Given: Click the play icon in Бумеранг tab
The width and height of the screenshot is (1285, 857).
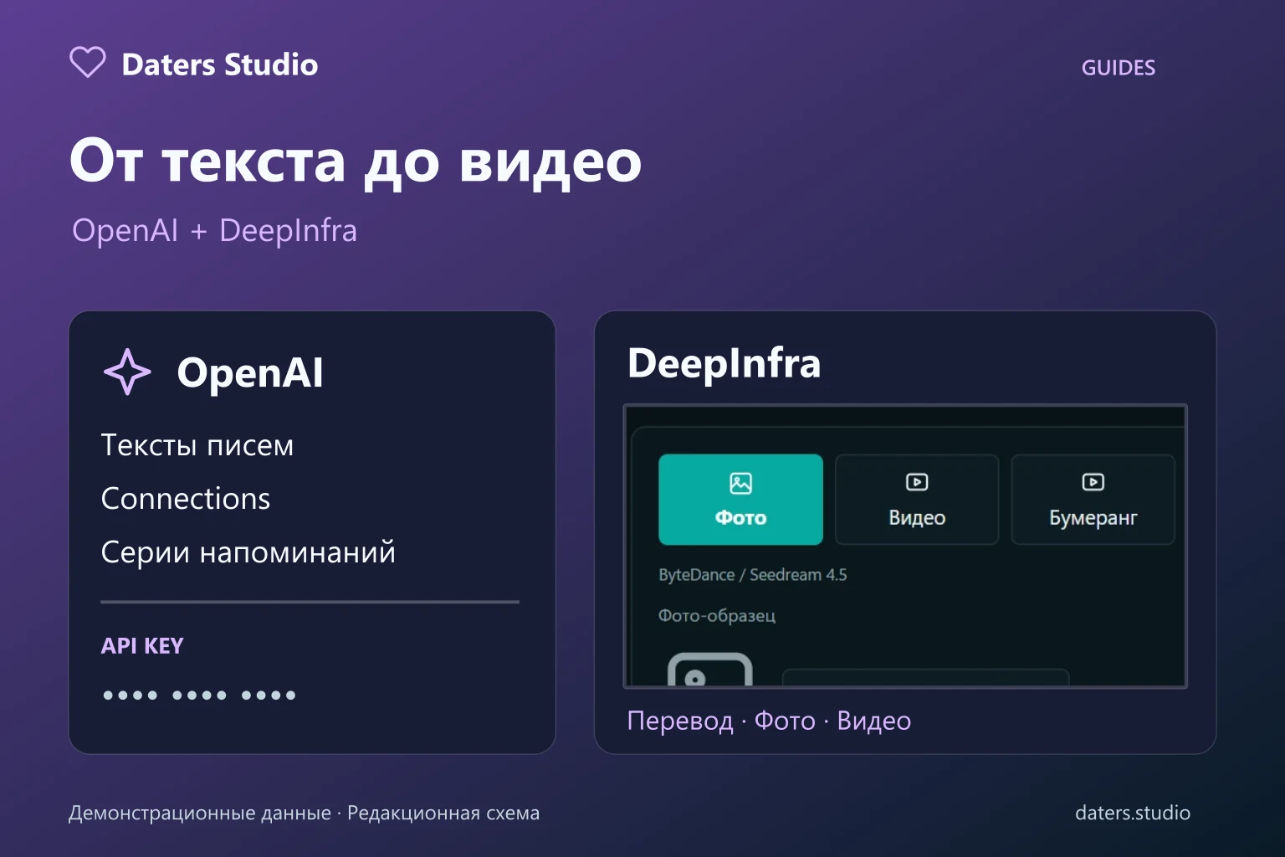Looking at the screenshot, I should coord(1093,482).
